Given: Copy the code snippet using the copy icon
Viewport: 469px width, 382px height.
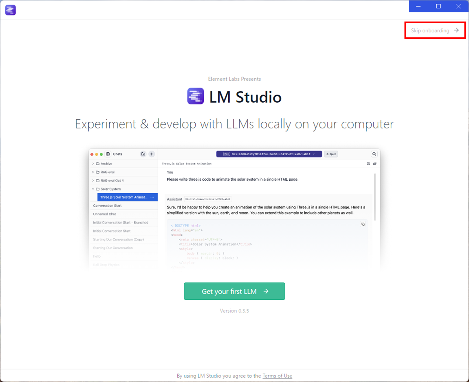Looking at the screenshot, I should tap(363, 224).
